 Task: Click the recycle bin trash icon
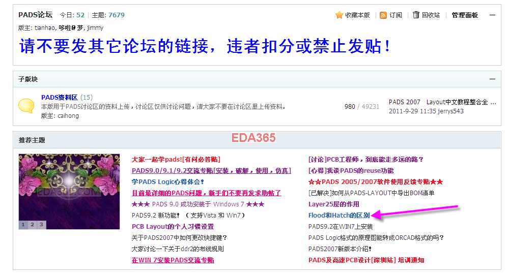pyautogui.click(x=416, y=15)
